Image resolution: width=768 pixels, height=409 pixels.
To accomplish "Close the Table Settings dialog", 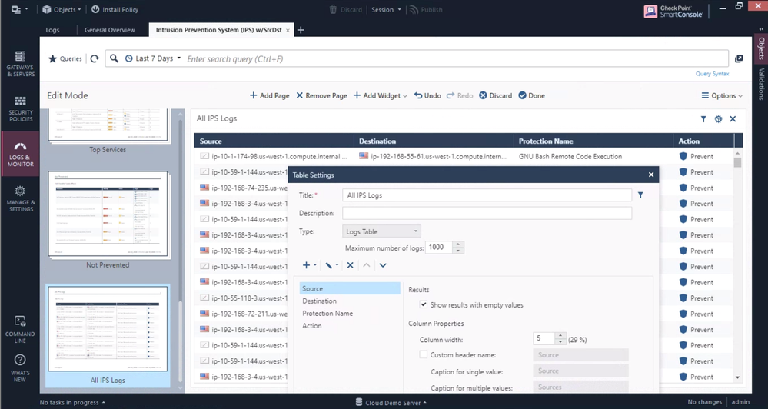I will coord(651,175).
